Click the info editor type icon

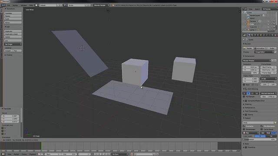tap(3, 5)
